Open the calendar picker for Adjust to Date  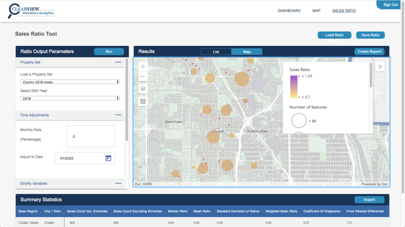point(108,158)
